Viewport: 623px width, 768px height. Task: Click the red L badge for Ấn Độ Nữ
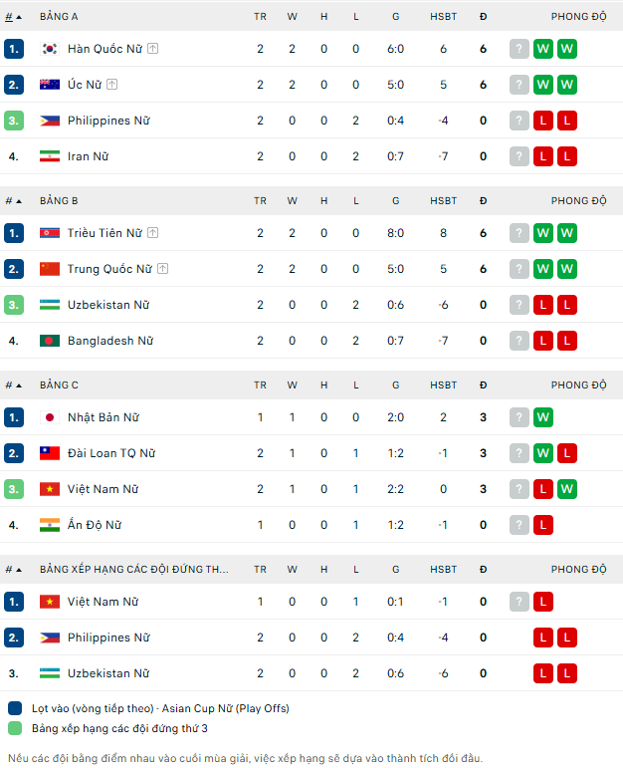[543, 525]
